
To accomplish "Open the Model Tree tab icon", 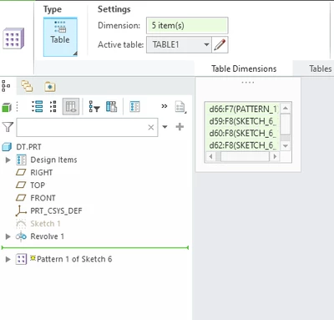I will coord(6,86).
